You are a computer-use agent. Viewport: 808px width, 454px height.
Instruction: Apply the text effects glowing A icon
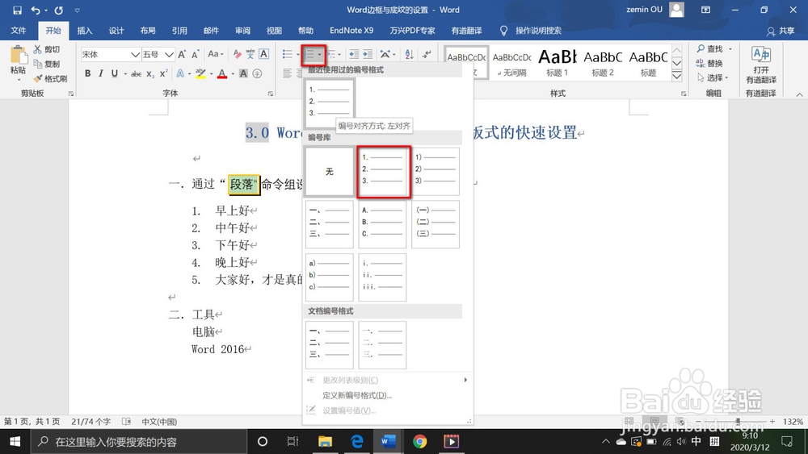click(180, 73)
